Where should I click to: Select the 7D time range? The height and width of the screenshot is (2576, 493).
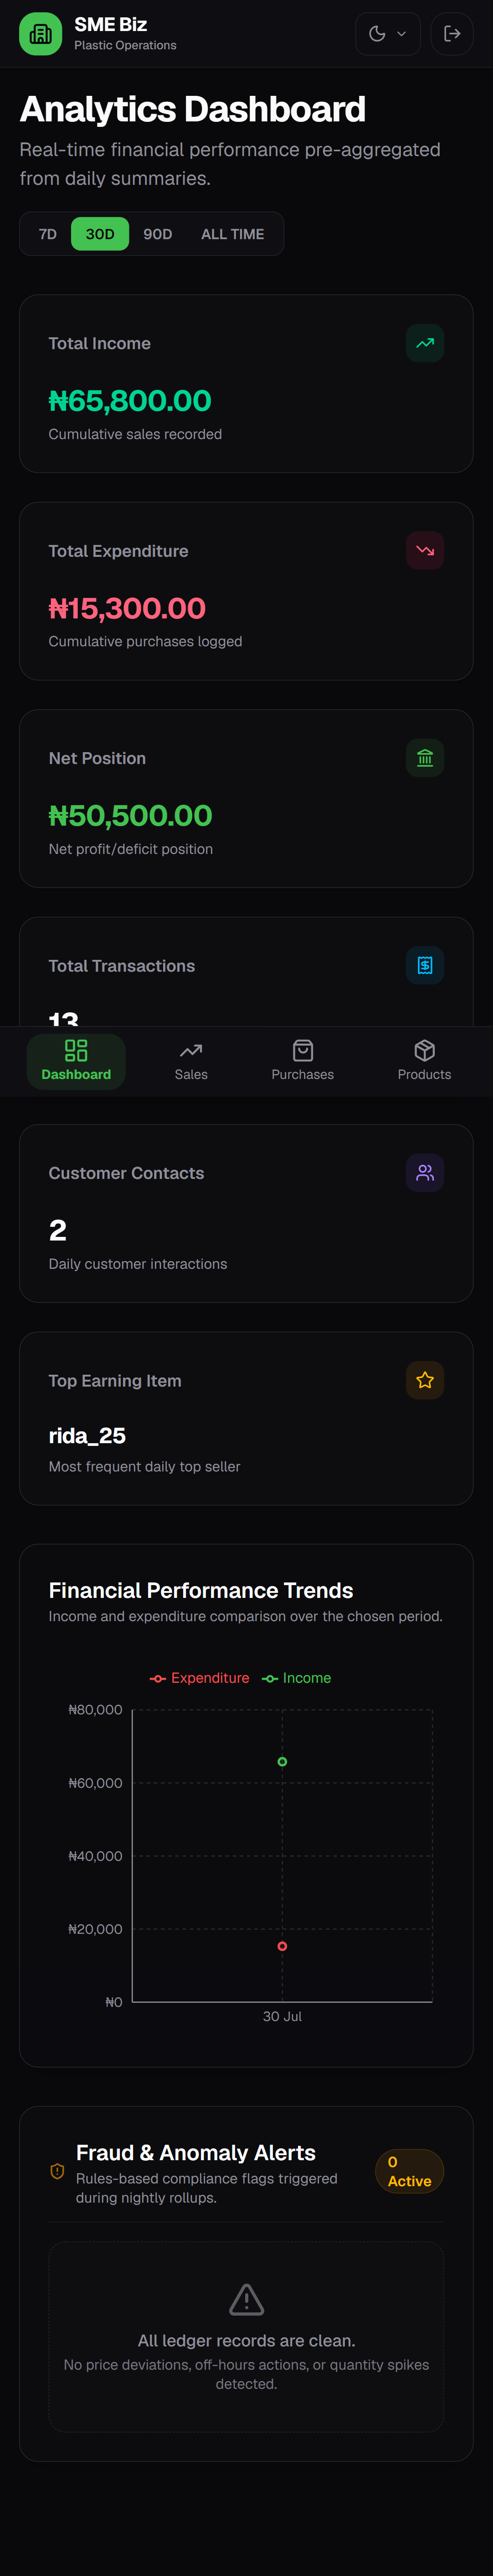click(48, 234)
